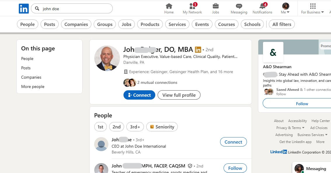Open All filters for the search results
This screenshot has width=331, height=173.
coord(281,24)
